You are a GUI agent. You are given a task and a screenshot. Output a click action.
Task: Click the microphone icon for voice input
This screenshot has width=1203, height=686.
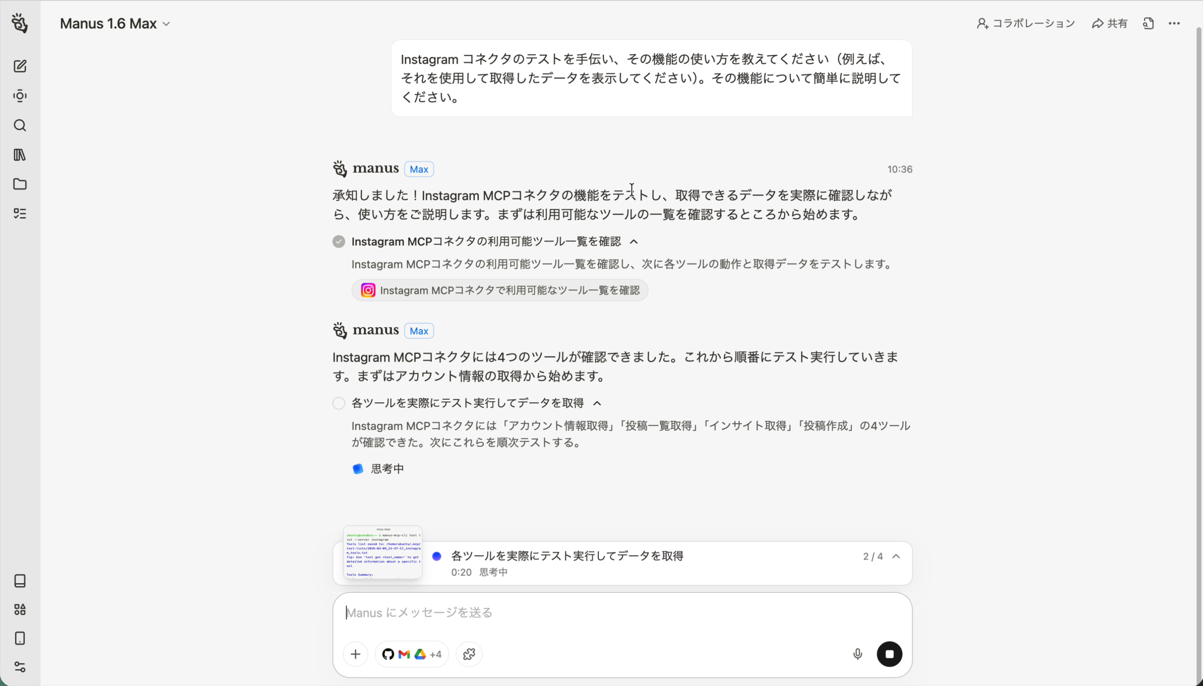tap(857, 653)
